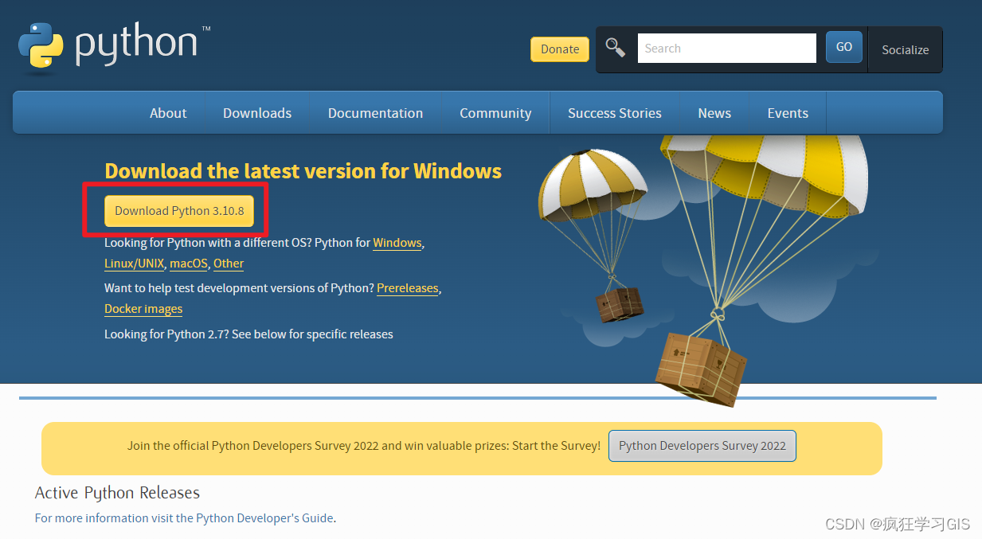982x539 pixels.
Task: Click Python Developers Survey 2022 button
Action: [702, 446]
